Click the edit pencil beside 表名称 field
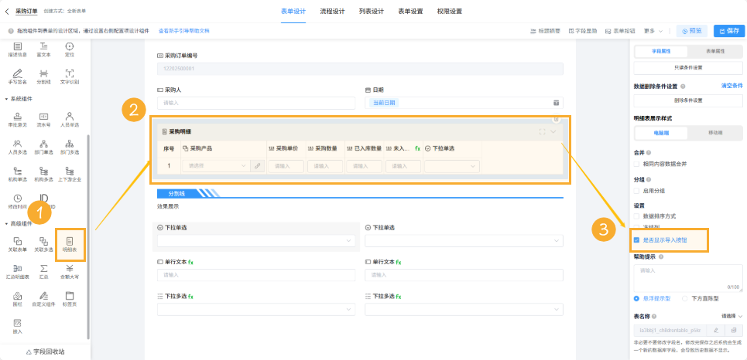The width and height of the screenshot is (747, 360). [716, 330]
